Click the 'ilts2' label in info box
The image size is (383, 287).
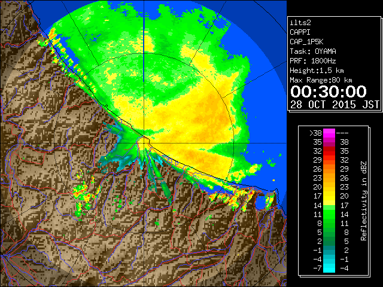pyautogui.click(x=300, y=23)
